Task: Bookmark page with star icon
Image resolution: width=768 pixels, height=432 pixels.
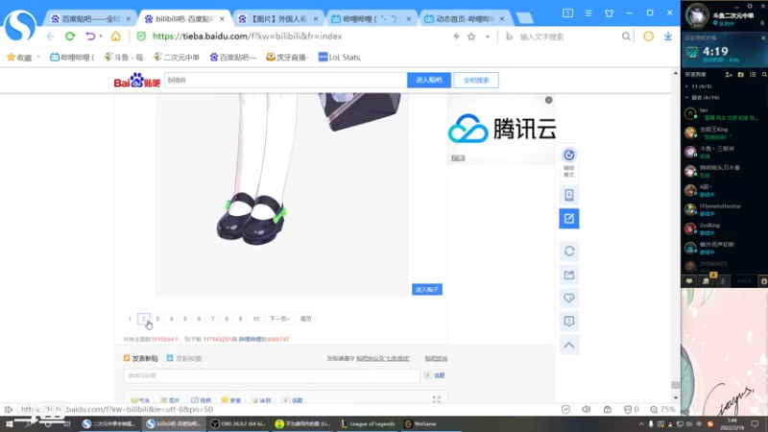Action: (x=471, y=36)
